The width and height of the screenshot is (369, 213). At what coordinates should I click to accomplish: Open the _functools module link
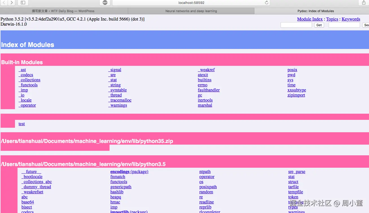coord(28,85)
